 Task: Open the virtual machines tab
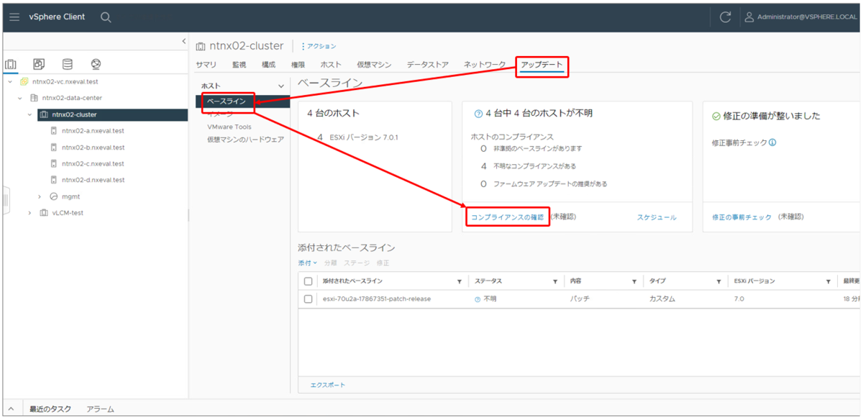[x=374, y=65]
